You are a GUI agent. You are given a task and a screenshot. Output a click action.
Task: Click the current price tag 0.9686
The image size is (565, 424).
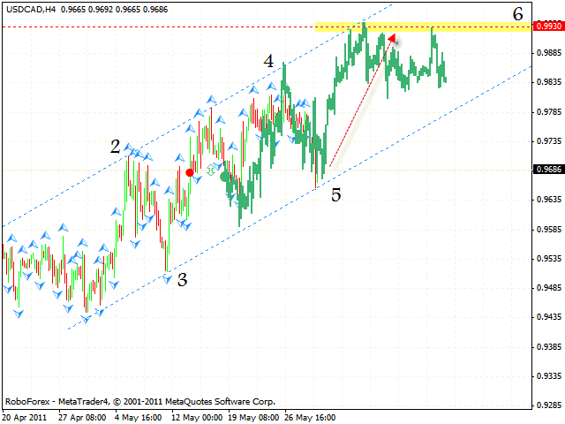coord(547,170)
